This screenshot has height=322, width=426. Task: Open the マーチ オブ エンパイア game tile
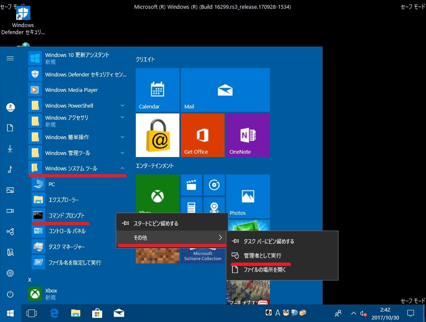click(248, 293)
